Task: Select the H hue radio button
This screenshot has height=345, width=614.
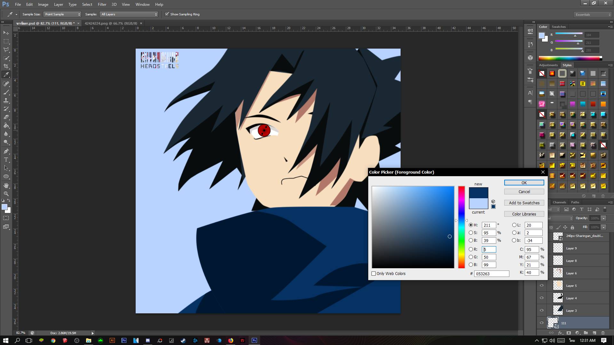Action: pos(471,225)
